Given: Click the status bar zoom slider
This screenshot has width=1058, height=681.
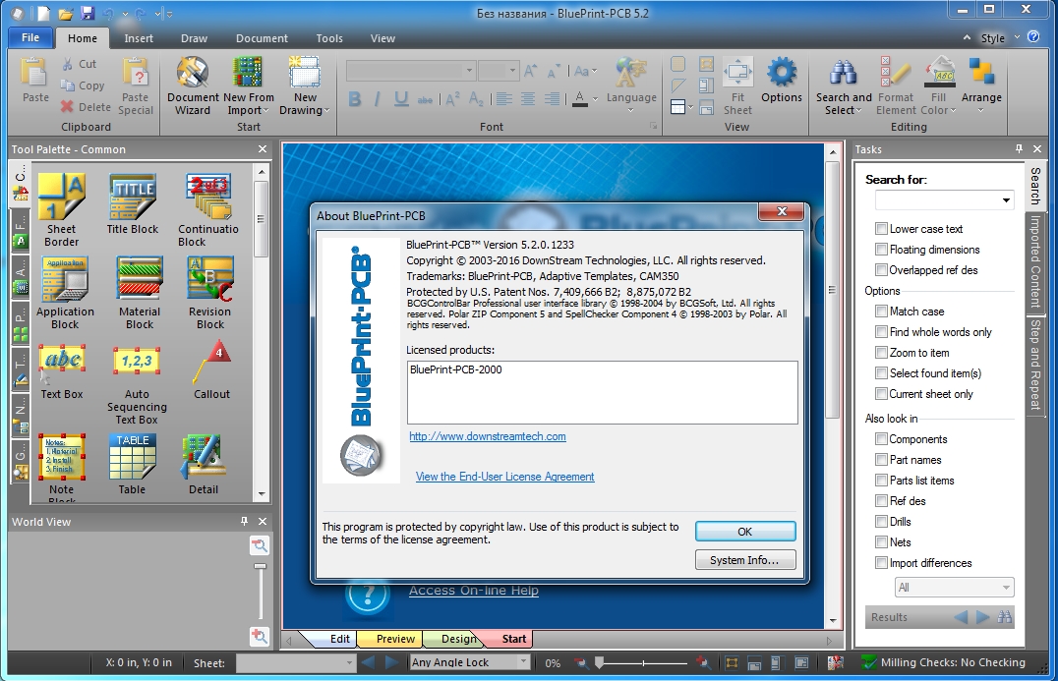Looking at the screenshot, I should pos(599,662).
